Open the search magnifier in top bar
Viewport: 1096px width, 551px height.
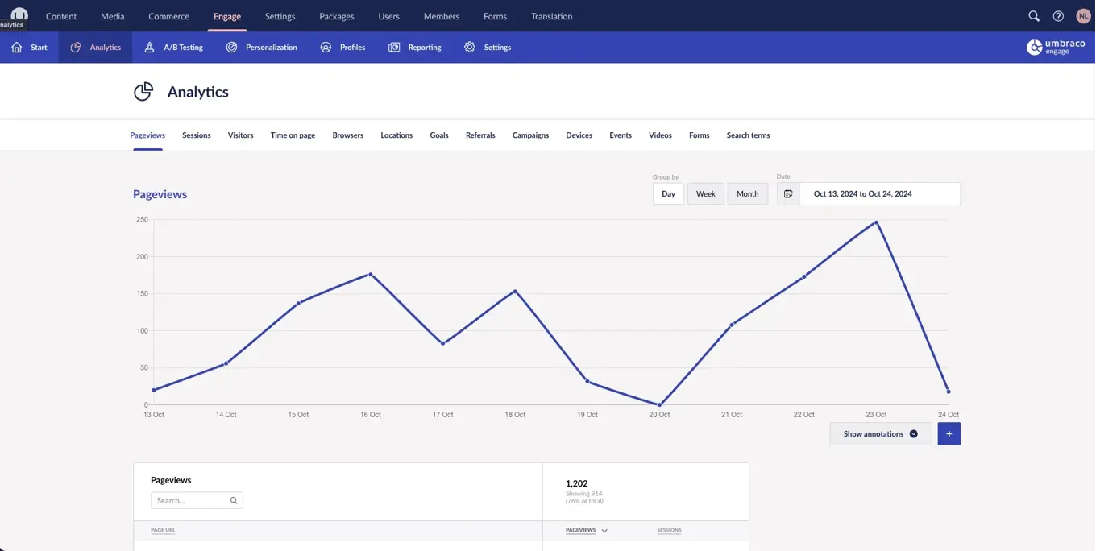coord(1034,16)
